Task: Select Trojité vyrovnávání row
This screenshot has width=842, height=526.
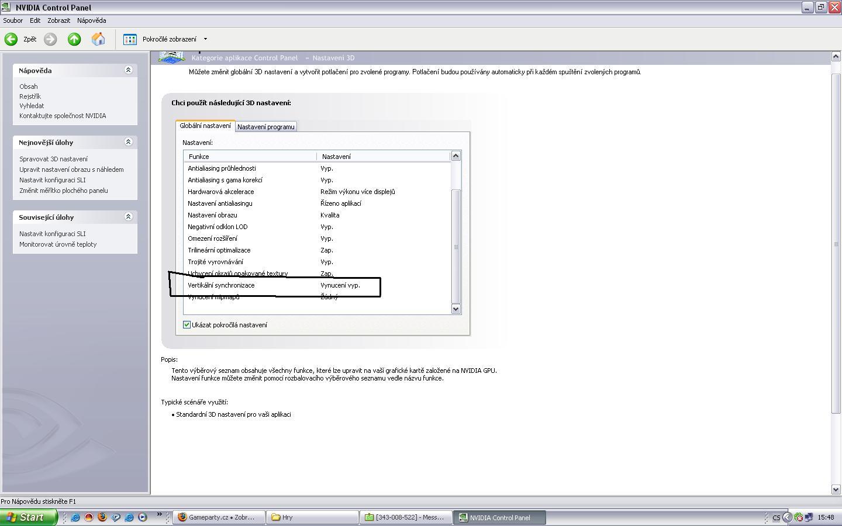Action: pos(318,262)
